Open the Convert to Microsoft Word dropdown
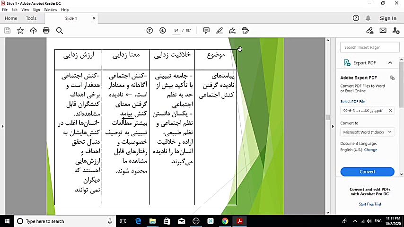 [367, 132]
